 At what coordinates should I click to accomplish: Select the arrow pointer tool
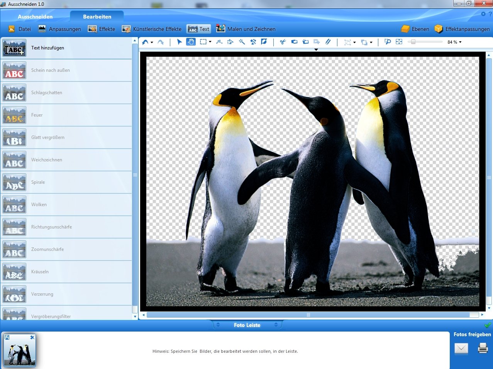click(179, 42)
